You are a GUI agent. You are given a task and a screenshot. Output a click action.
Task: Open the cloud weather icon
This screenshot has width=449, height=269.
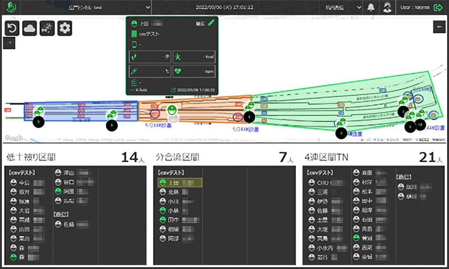click(30, 28)
